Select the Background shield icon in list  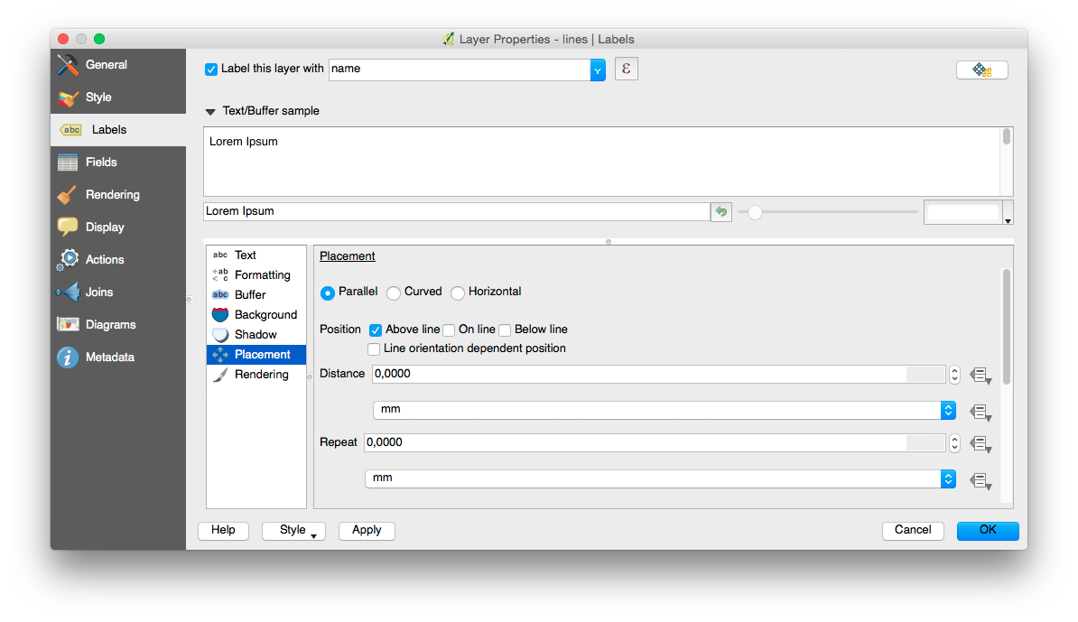(220, 315)
